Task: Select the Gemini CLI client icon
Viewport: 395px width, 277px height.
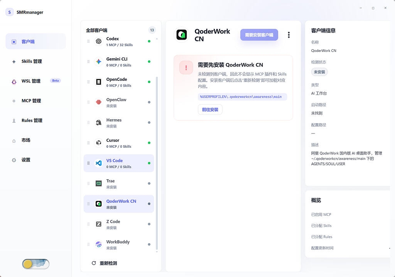Action: pyautogui.click(x=98, y=62)
